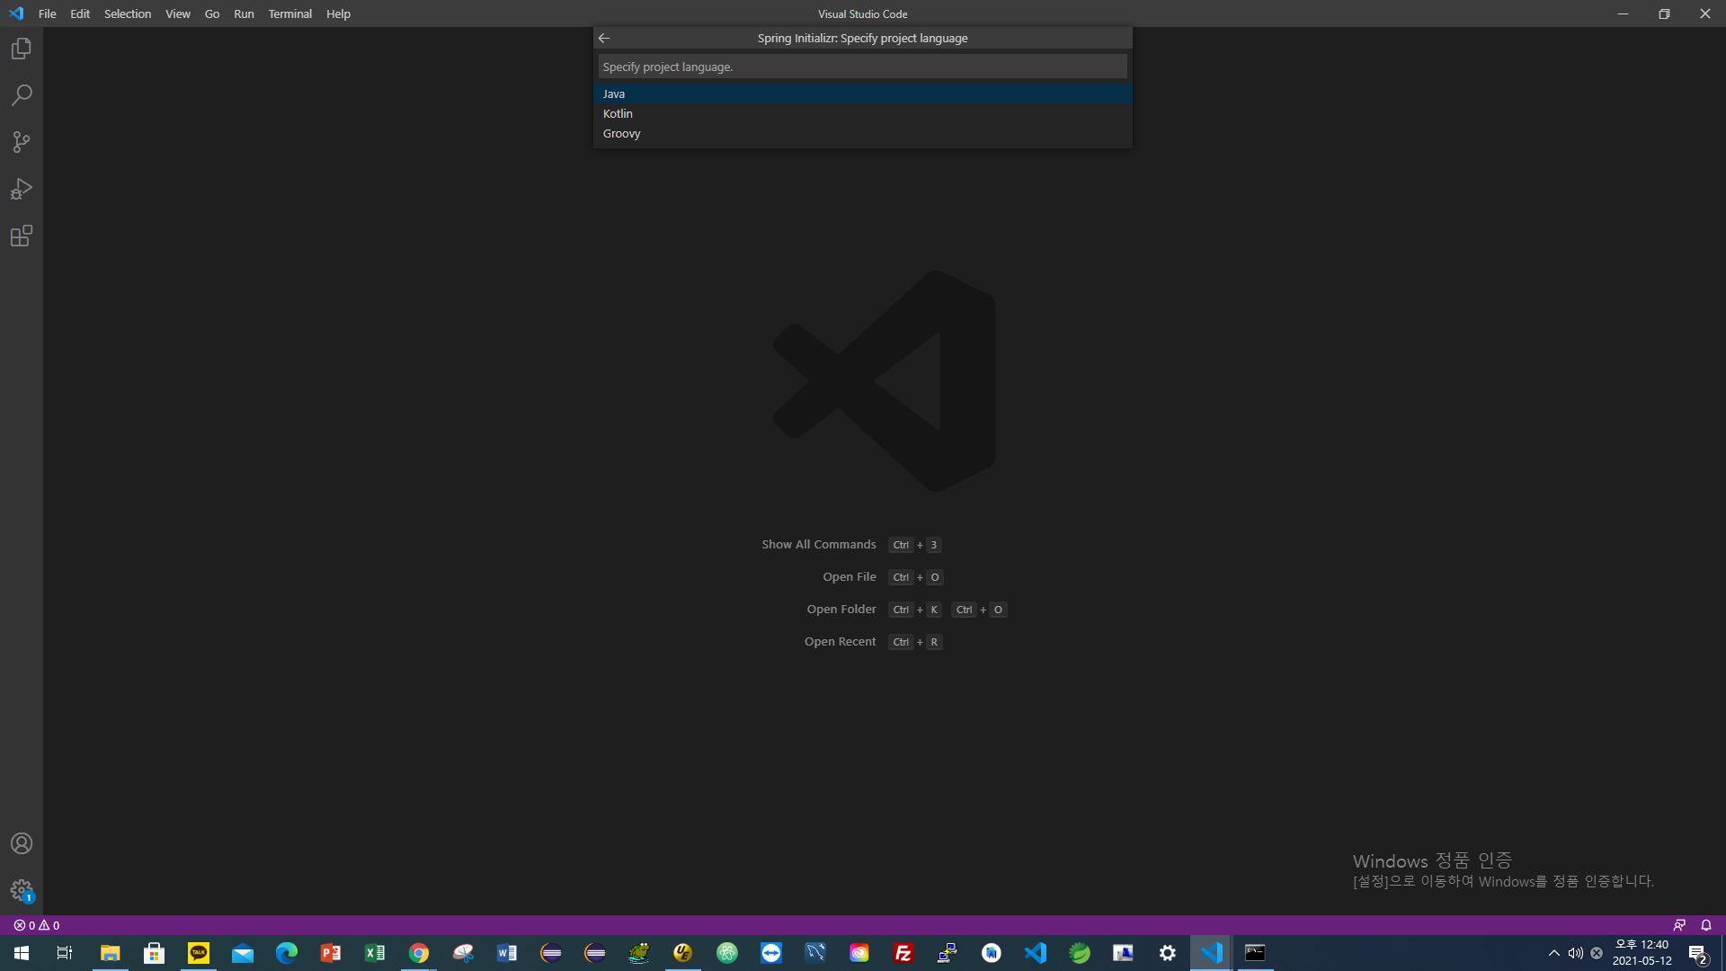
Task: Select Java as project language
Action: pos(614,94)
